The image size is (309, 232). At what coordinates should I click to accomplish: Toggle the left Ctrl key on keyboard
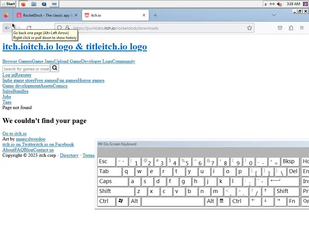click(x=107, y=201)
